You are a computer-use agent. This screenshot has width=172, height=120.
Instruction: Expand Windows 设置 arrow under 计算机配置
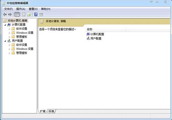point(9,33)
